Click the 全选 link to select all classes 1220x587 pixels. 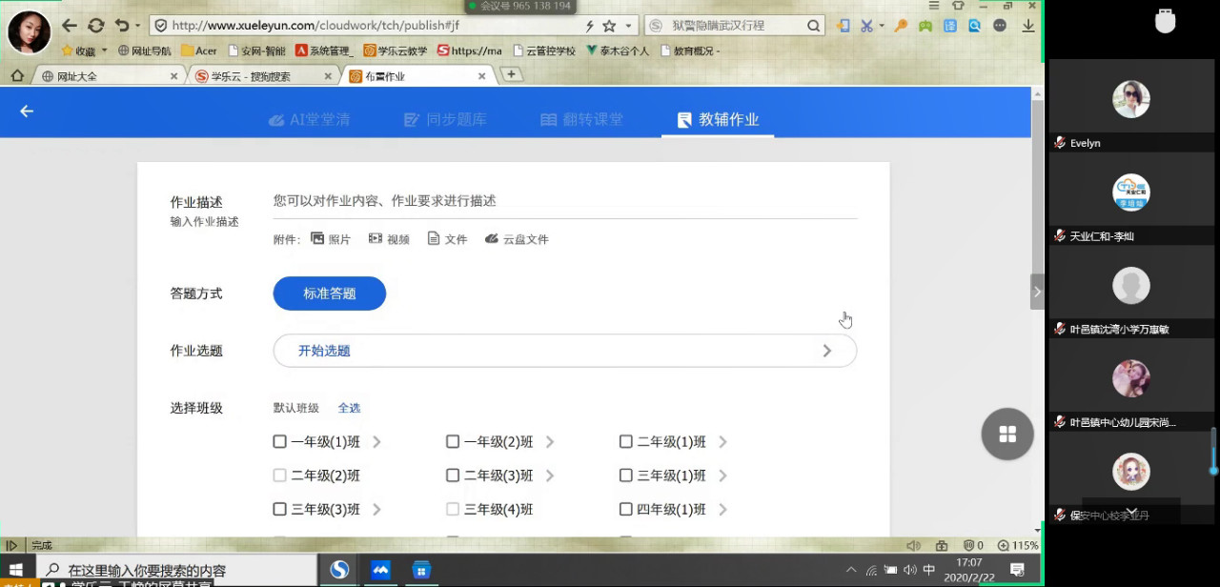click(349, 408)
